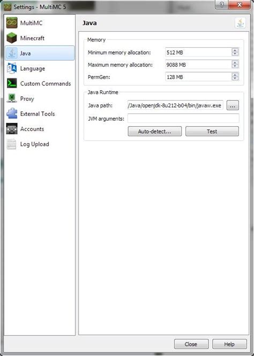Close the settings dialog with Close button

point(191,344)
